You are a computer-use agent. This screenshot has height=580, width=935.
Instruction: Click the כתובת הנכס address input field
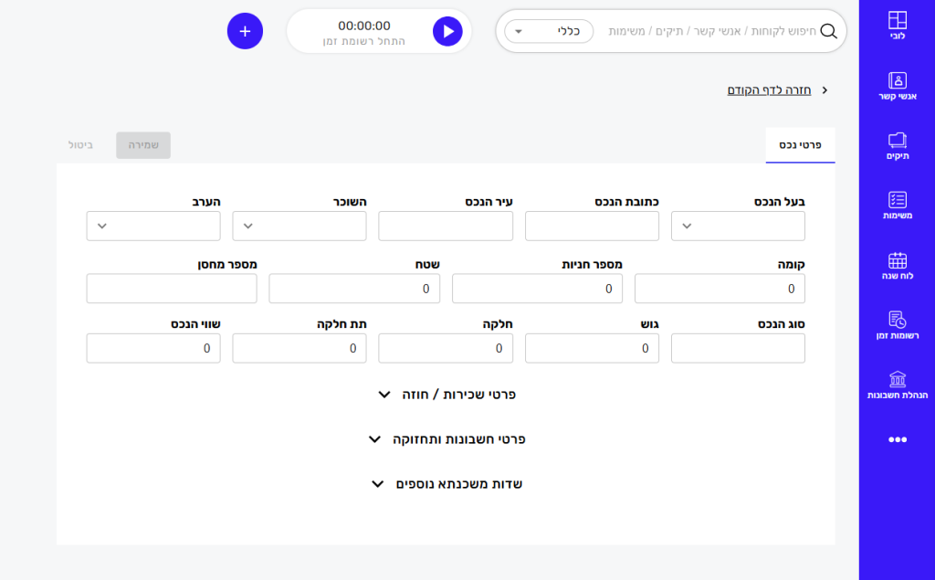592,227
